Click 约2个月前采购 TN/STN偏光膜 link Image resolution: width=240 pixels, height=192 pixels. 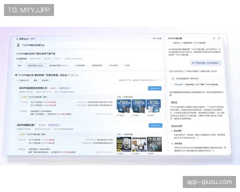[42, 143]
